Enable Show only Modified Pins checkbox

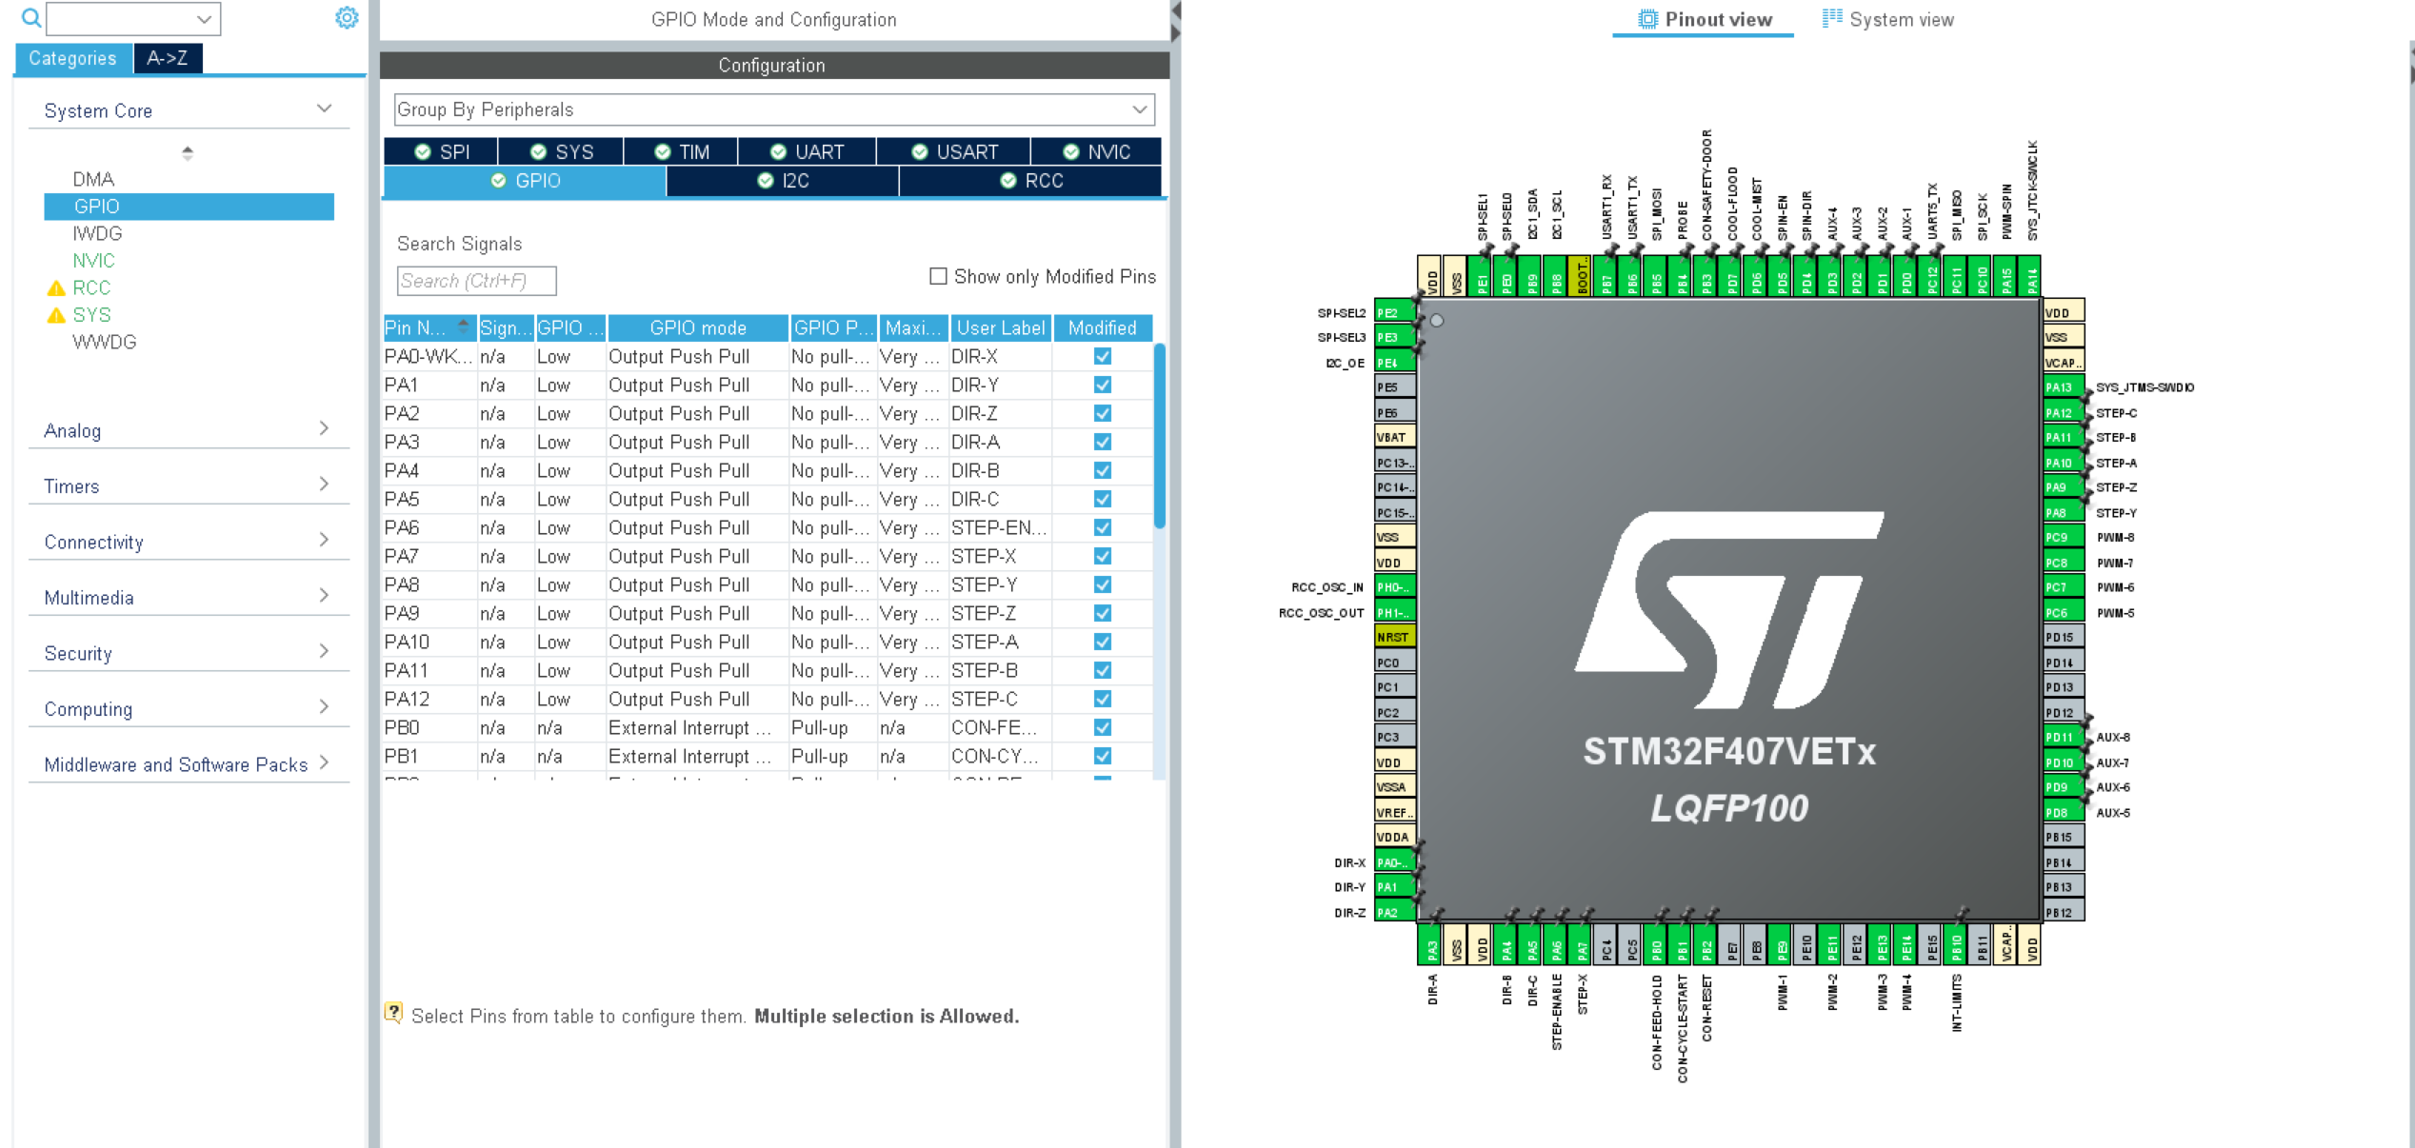pos(938,276)
